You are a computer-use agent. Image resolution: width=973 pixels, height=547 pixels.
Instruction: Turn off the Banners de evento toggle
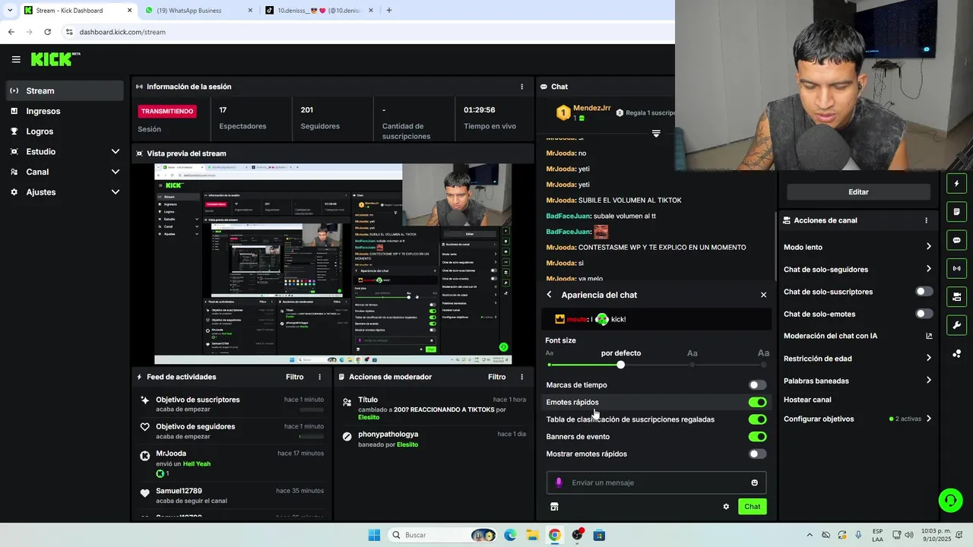757,437
